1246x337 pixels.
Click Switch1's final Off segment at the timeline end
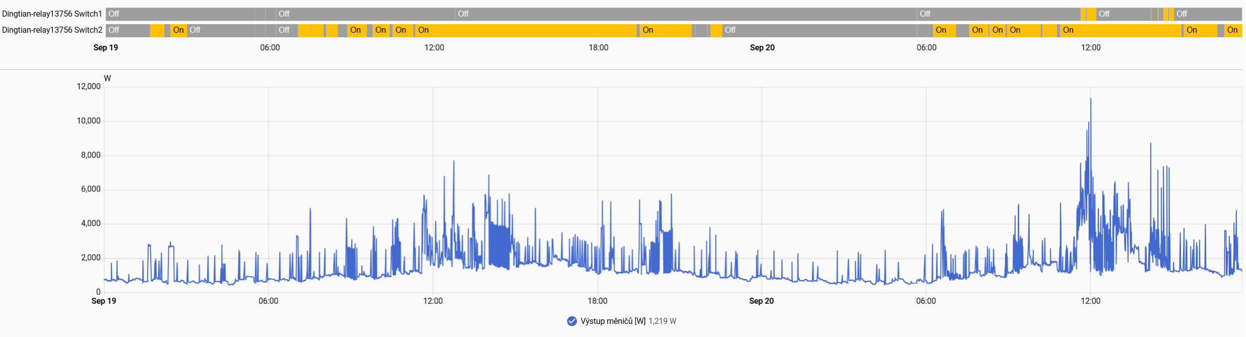click(x=1208, y=14)
